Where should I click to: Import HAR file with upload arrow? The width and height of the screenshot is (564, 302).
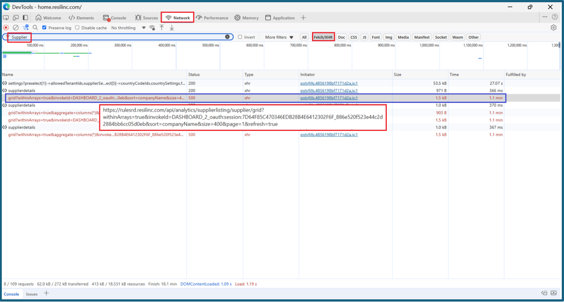coord(162,28)
